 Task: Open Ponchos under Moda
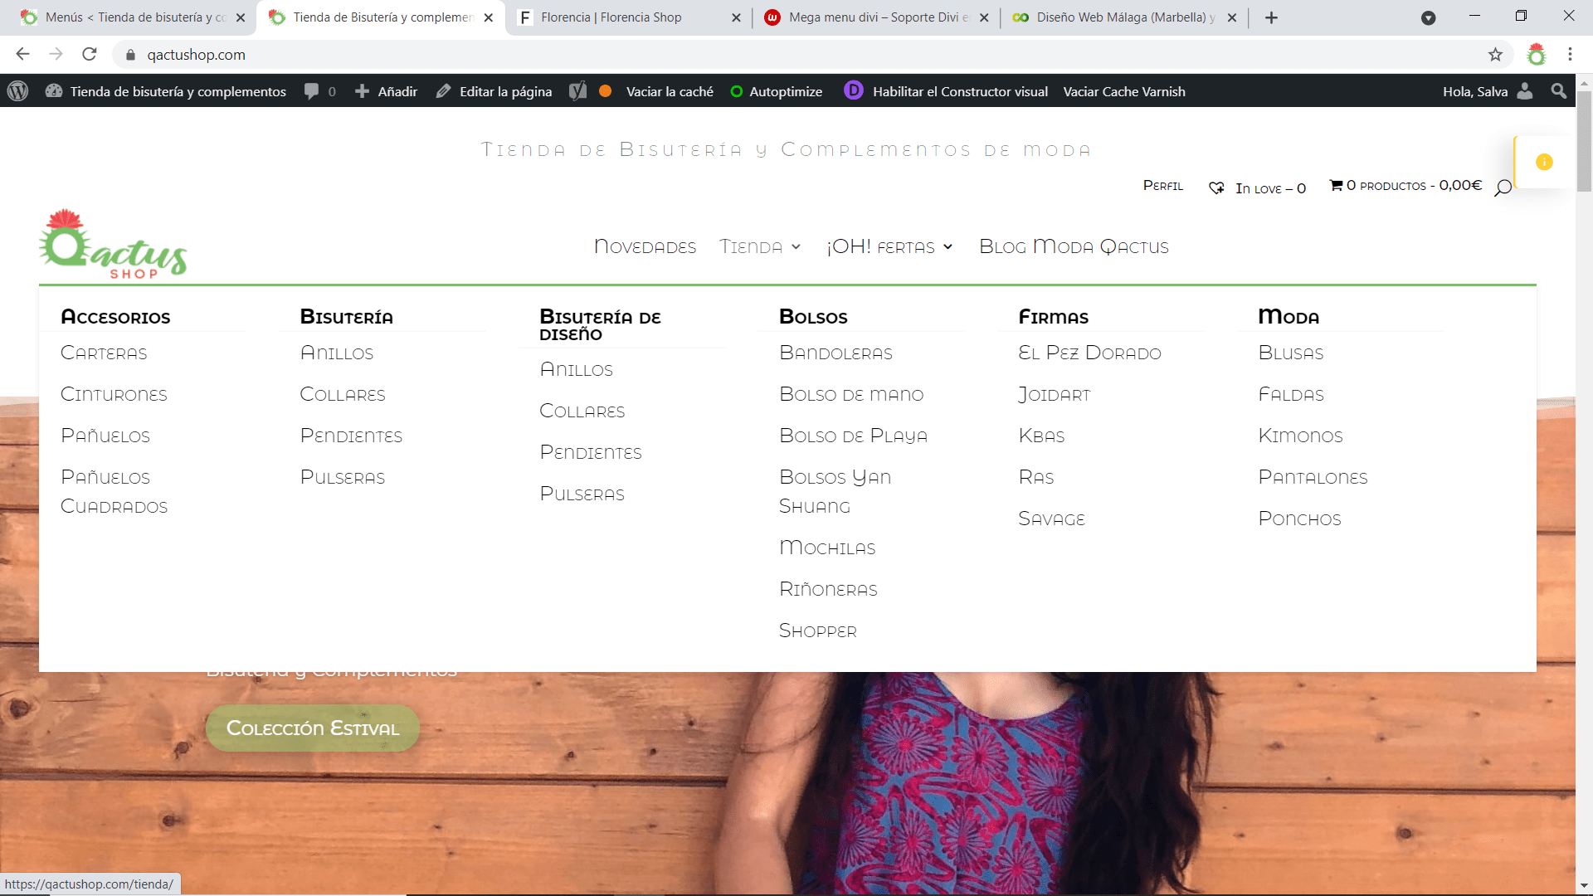[x=1299, y=519]
